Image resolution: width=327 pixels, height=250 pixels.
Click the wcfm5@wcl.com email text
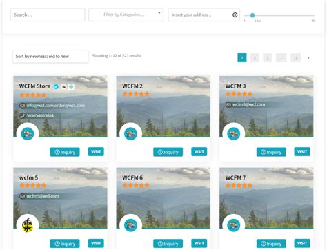tap(43, 196)
